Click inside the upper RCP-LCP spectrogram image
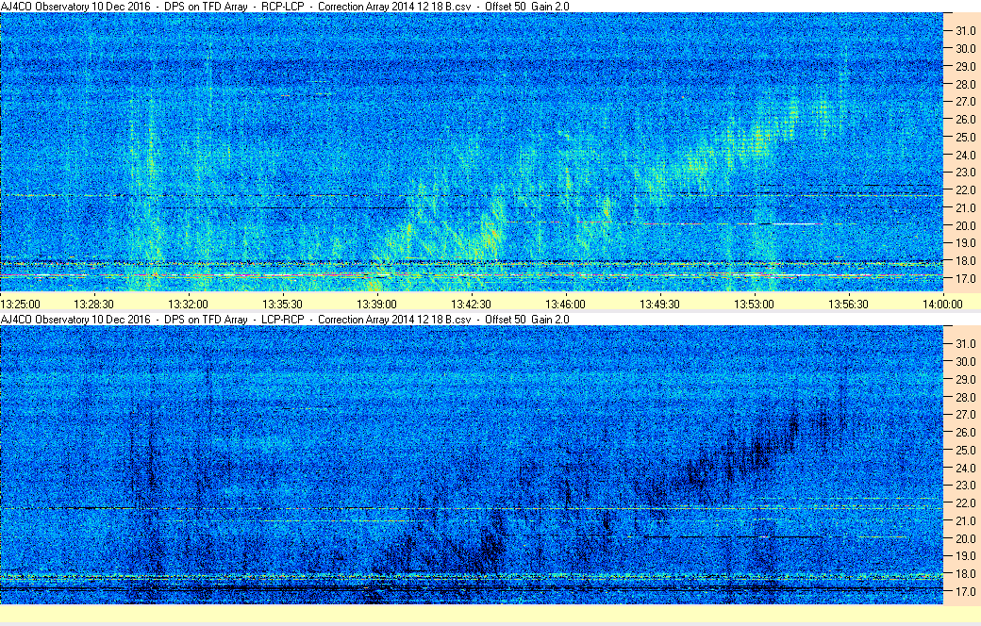 point(471,152)
